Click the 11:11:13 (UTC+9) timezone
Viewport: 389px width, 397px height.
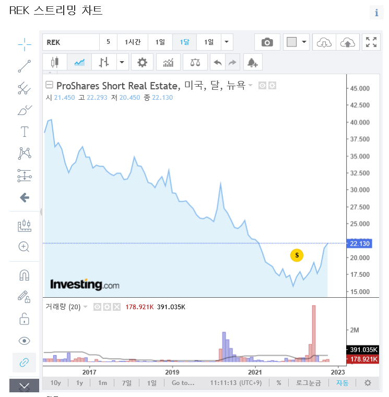tap(236, 383)
